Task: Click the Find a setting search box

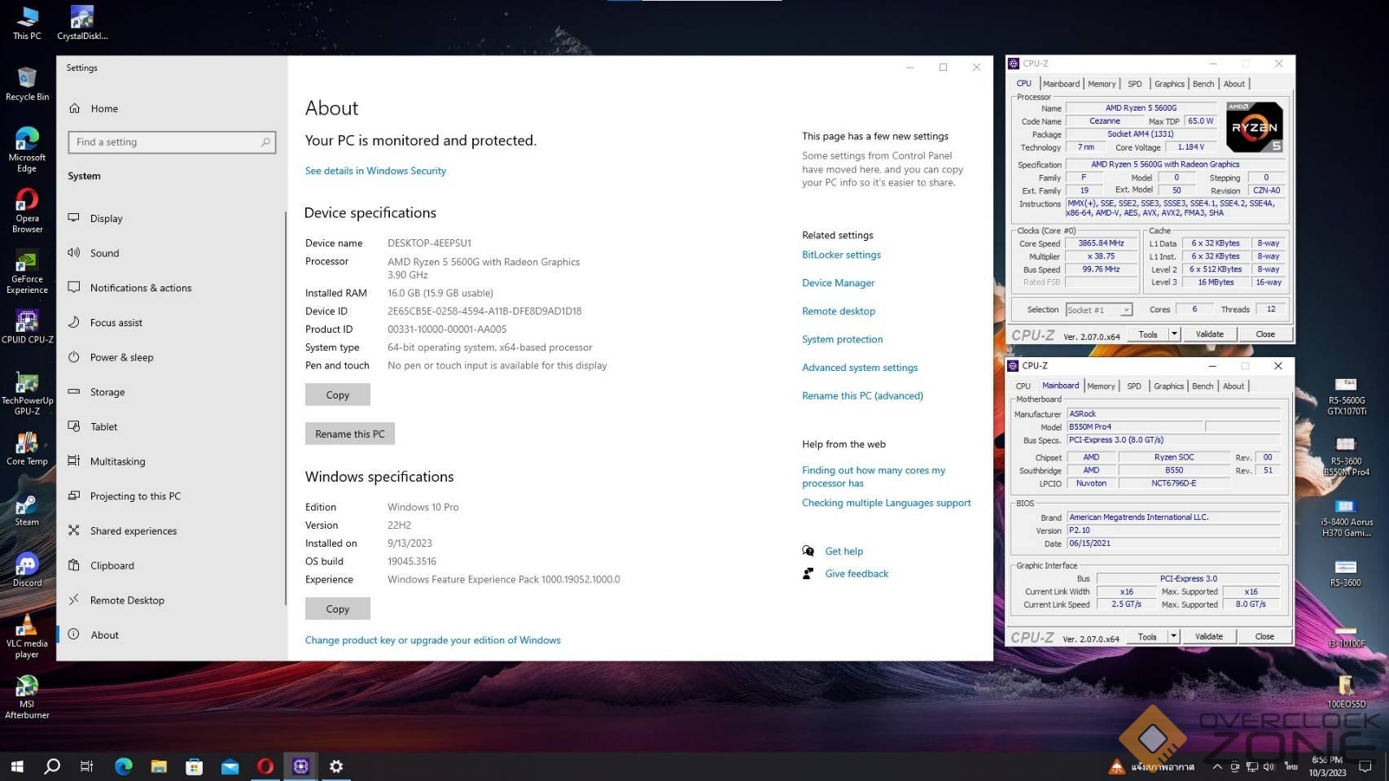Action: [172, 142]
